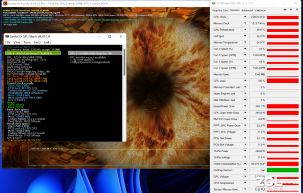Click the GPU-Z screenshot camera icon
Viewport: 303px width, 193px height.
click(x=285, y=10)
